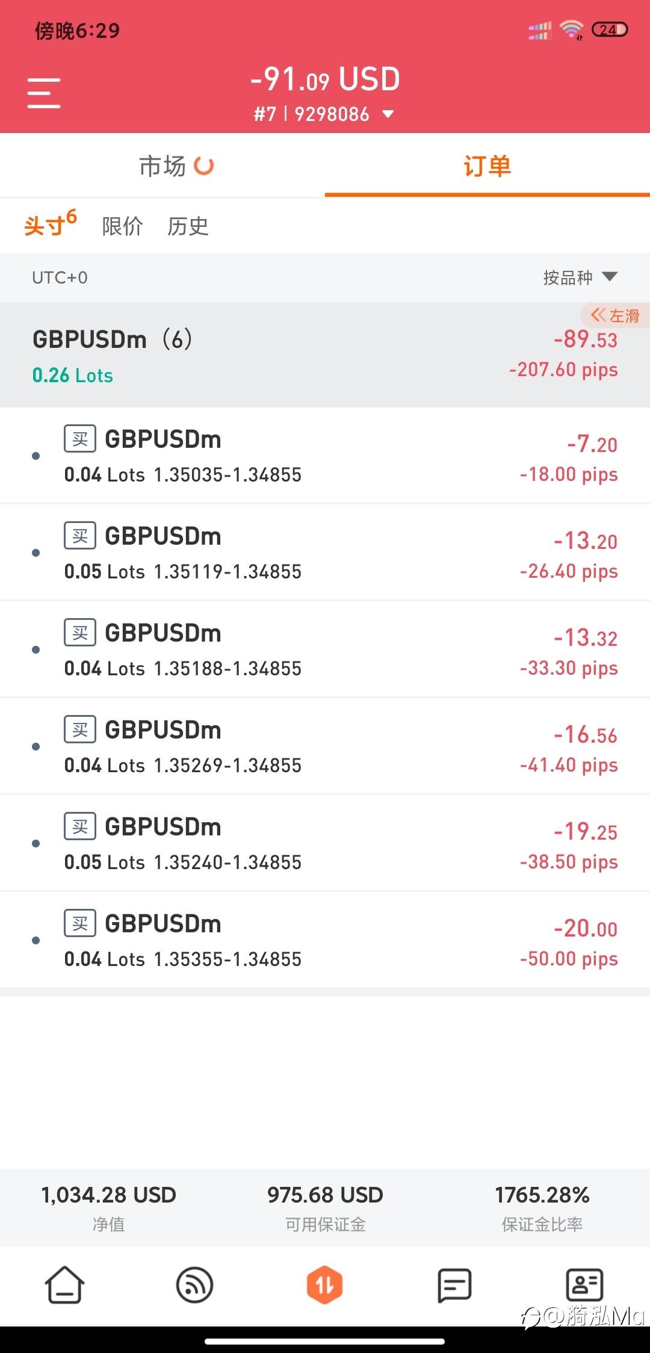Tap the market refresh spinner icon
Image resolution: width=650 pixels, height=1353 pixels.
[x=204, y=166]
